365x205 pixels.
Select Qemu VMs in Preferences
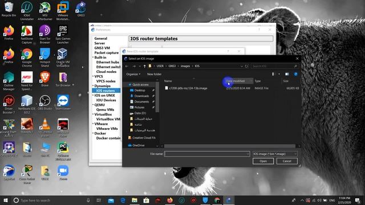105,110
